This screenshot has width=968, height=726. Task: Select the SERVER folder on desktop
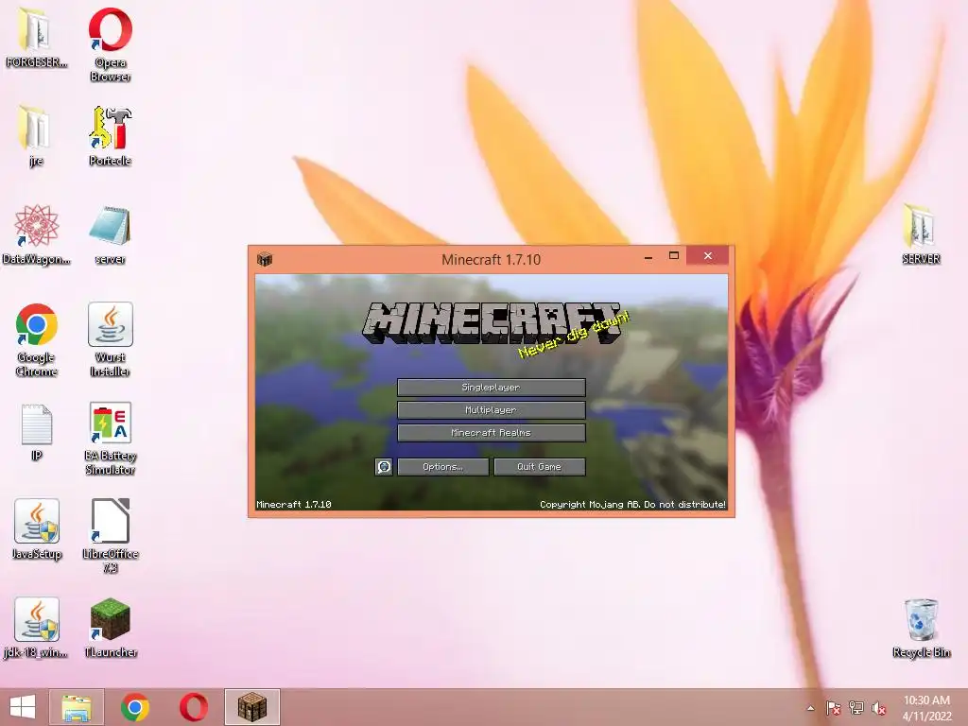click(x=921, y=233)
